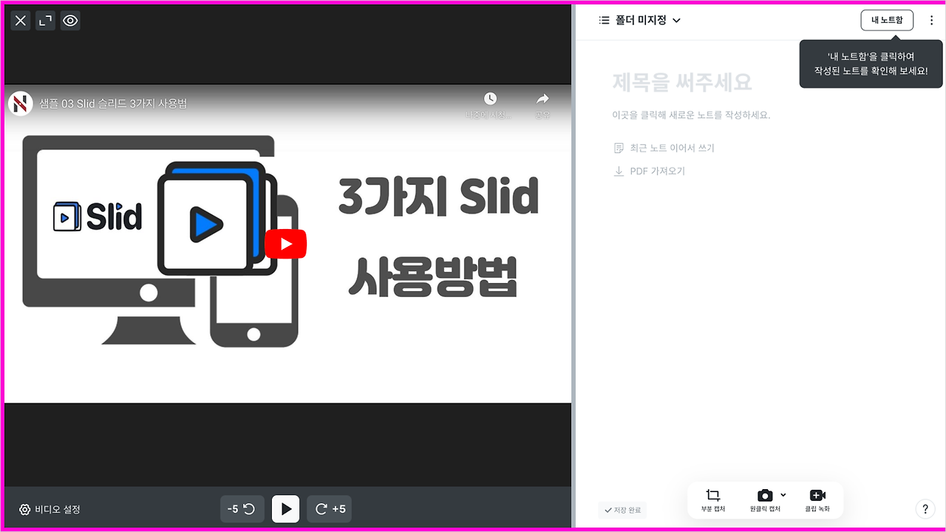The width and height of the screenshot is (946, 532).
Task: Click the expand video view icon
Action: click(x=45, y=21)
